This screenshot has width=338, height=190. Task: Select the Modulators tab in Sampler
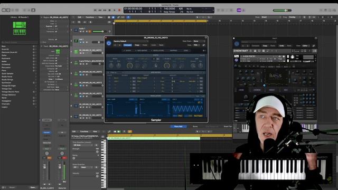(x=157, y=51)
